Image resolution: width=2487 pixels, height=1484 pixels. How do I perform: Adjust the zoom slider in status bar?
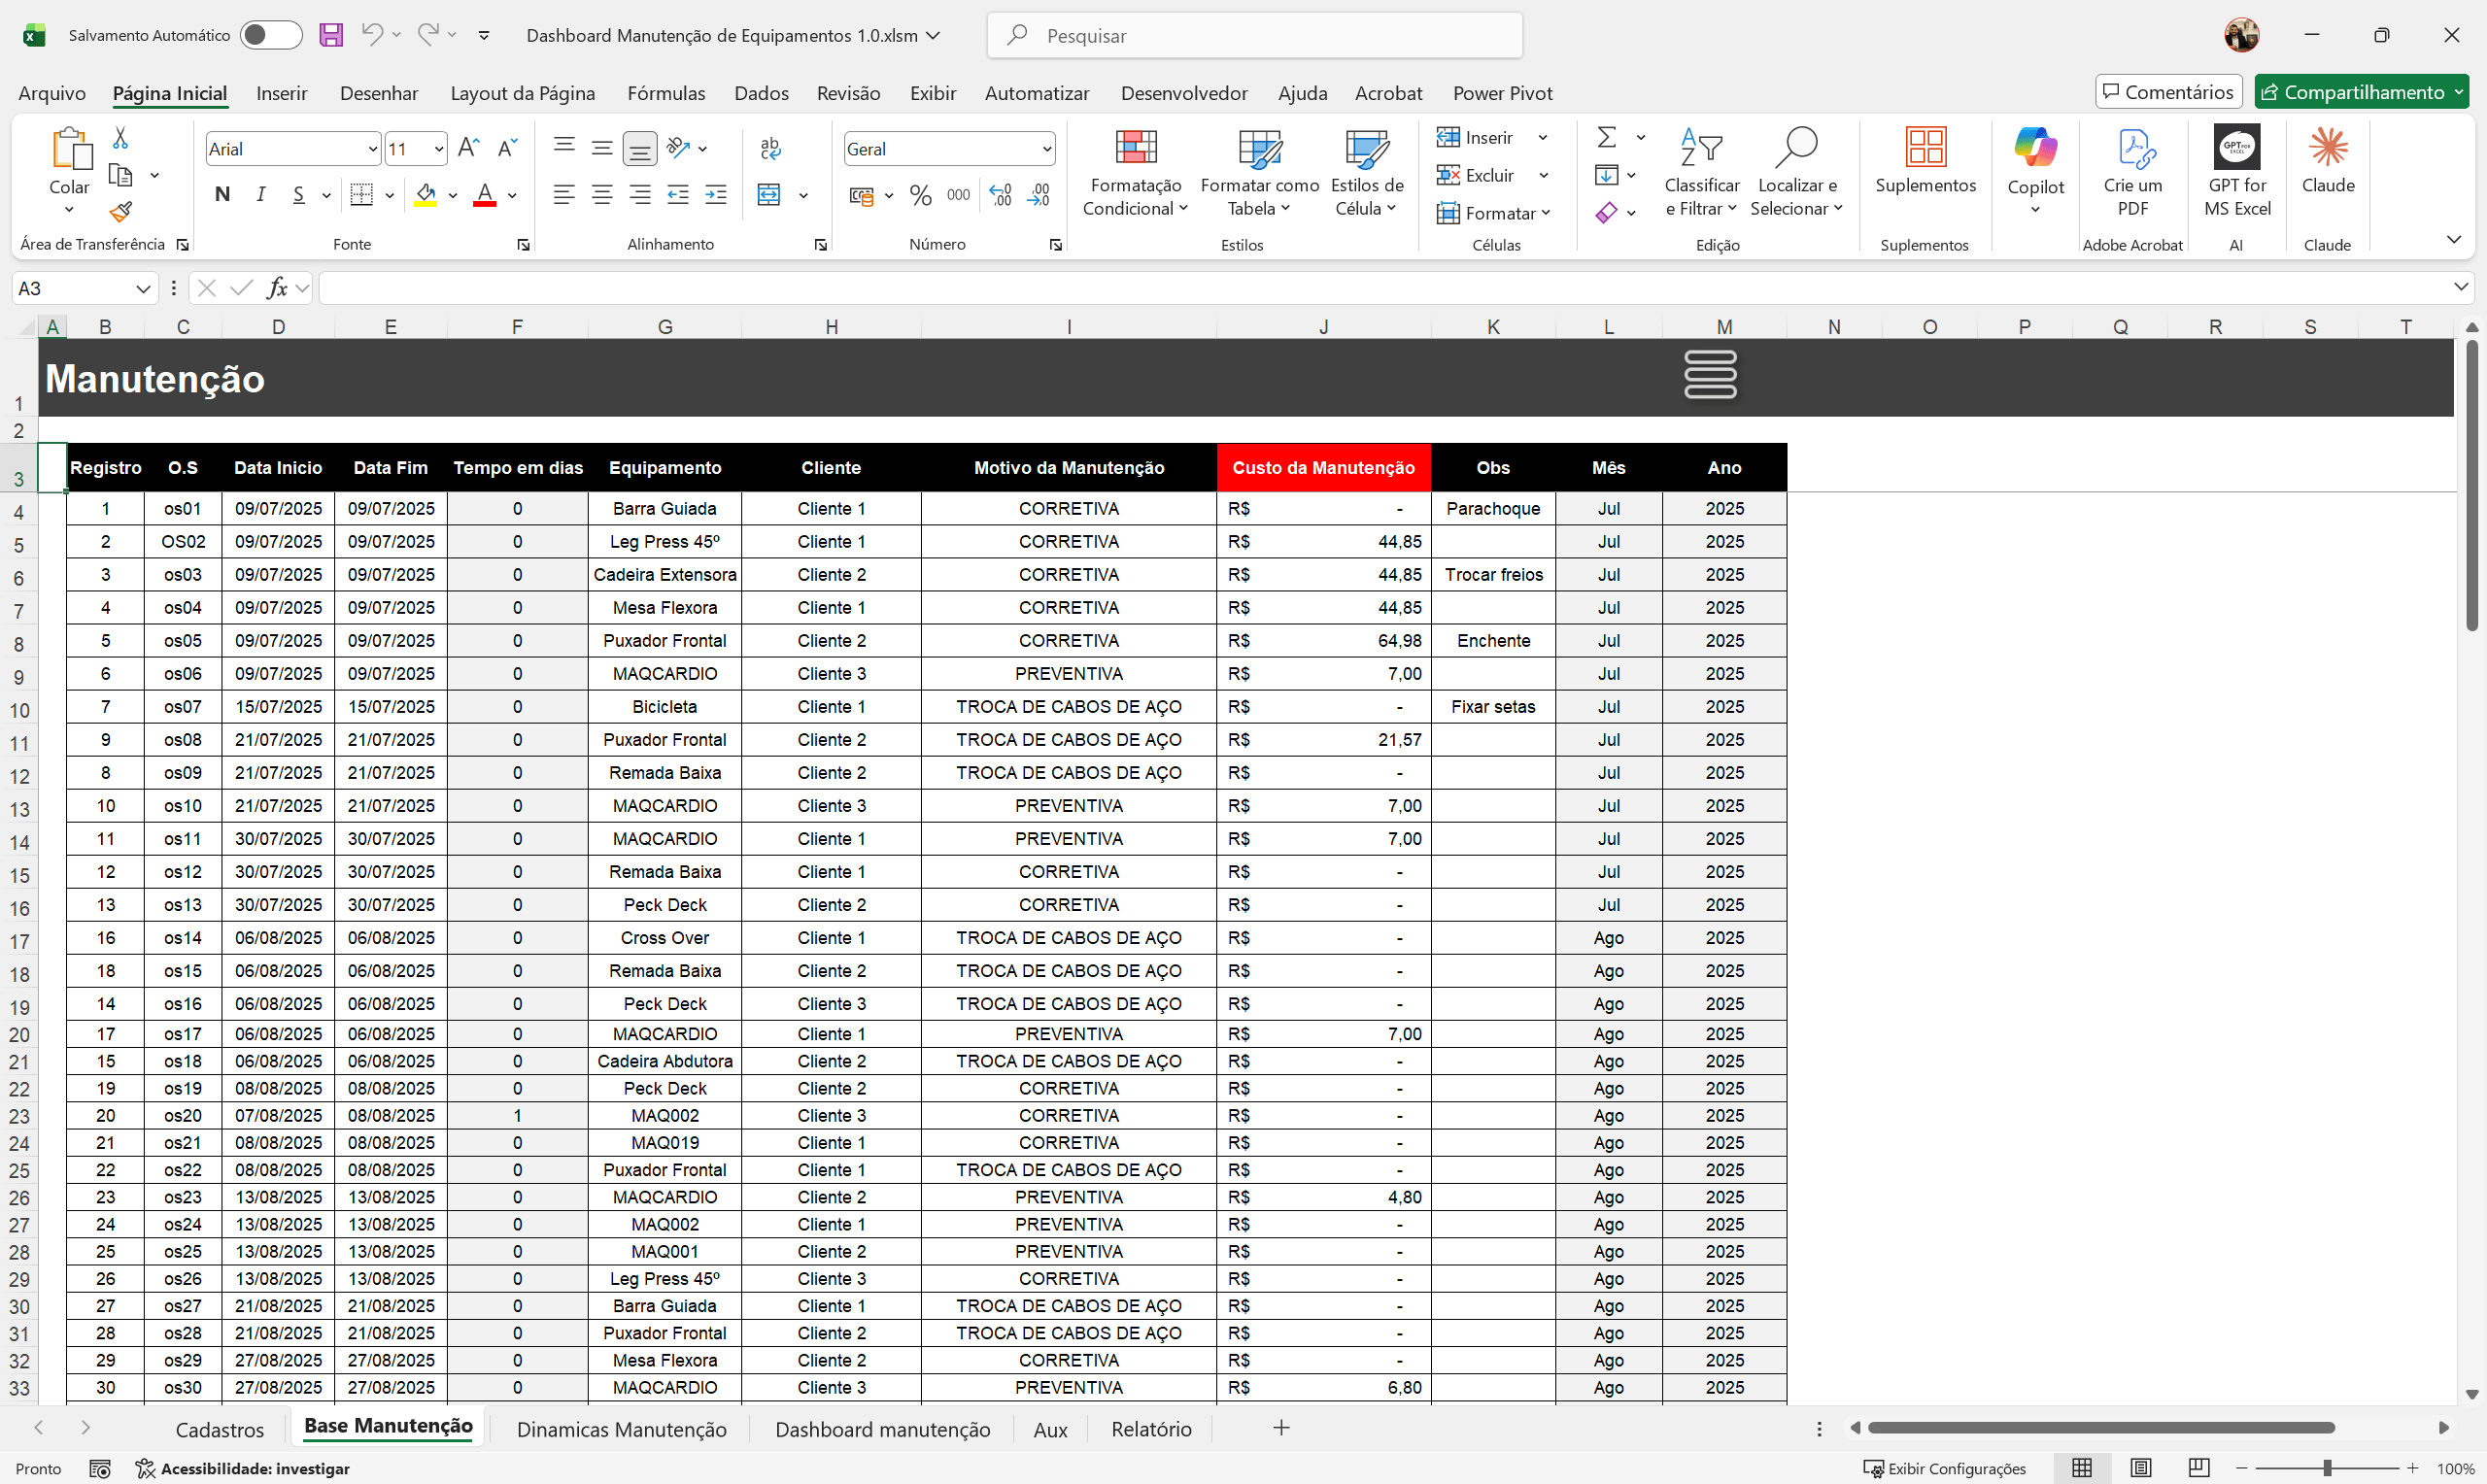[x=2327, y=1468]
